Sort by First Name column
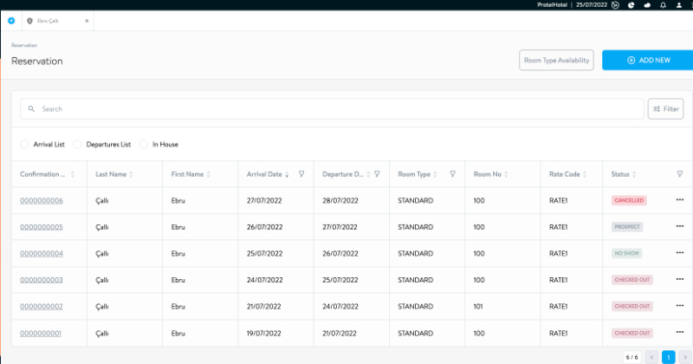 (x=208, y=174)
